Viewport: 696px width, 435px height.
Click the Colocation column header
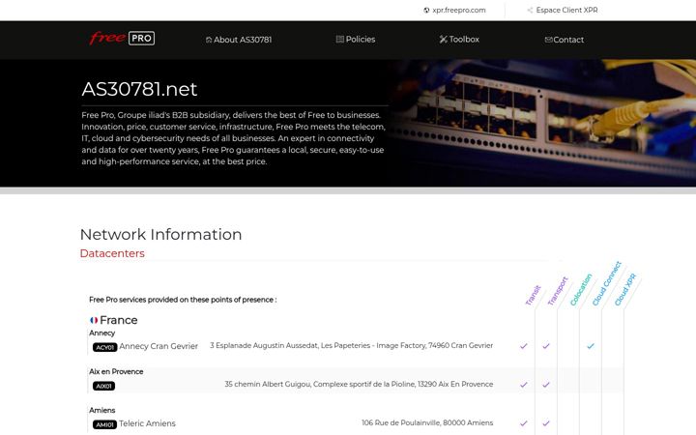581,289
